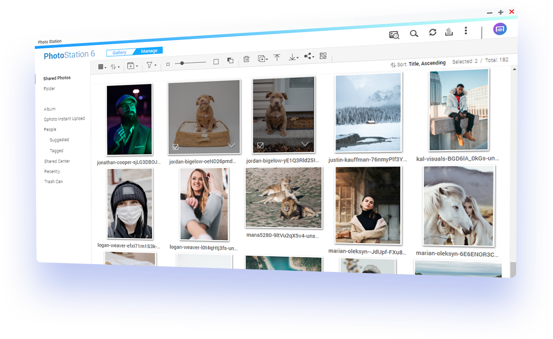Click the QR code grid icon
This screenshot has width=553, height=339.
[x=323, y=56]
